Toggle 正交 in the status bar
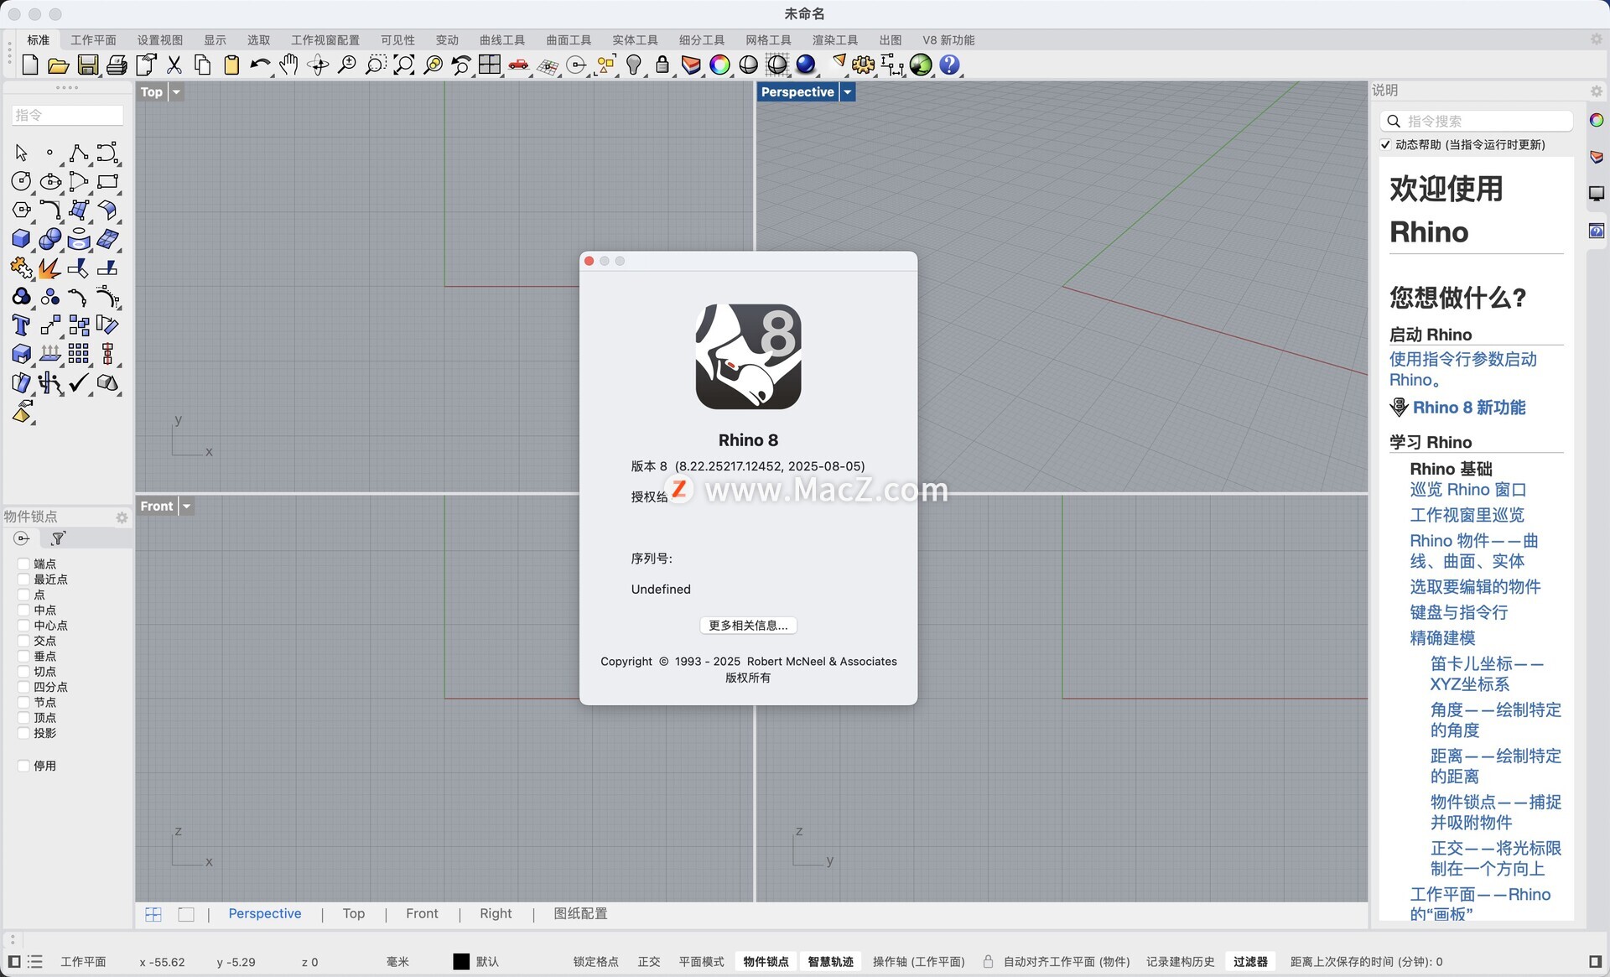Screen dimensions: 1610x977 pyautogui.click(x=649, y=962)
